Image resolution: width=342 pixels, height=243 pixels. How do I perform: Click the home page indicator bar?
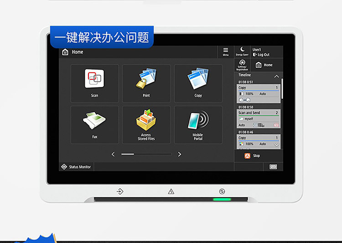[146, 154]
